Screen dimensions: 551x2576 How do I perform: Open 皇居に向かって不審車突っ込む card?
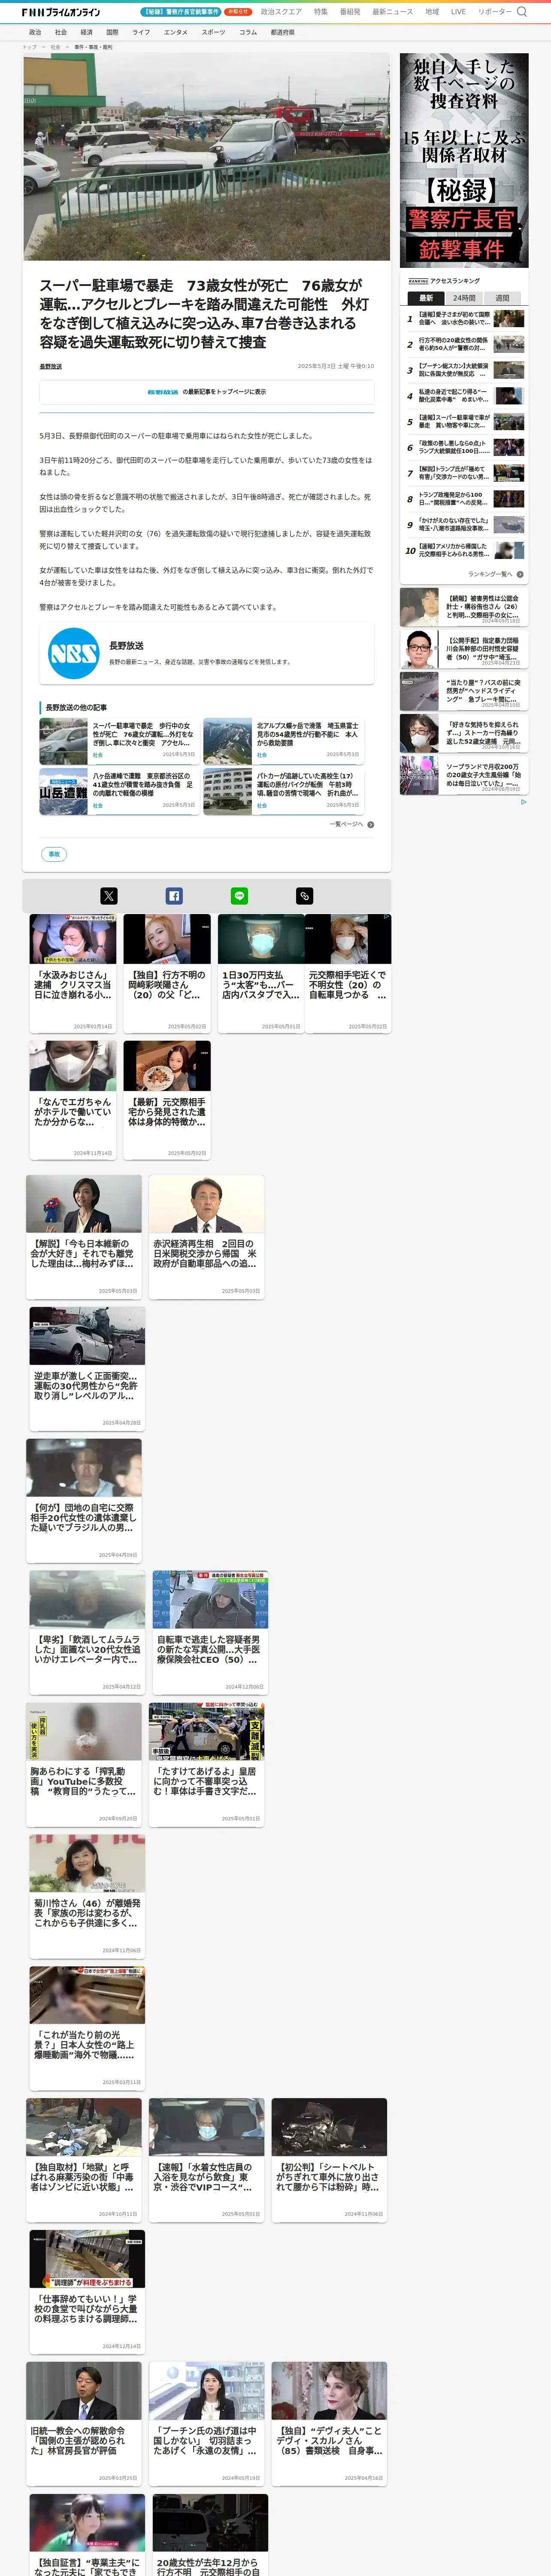(x=207, y=1764)
